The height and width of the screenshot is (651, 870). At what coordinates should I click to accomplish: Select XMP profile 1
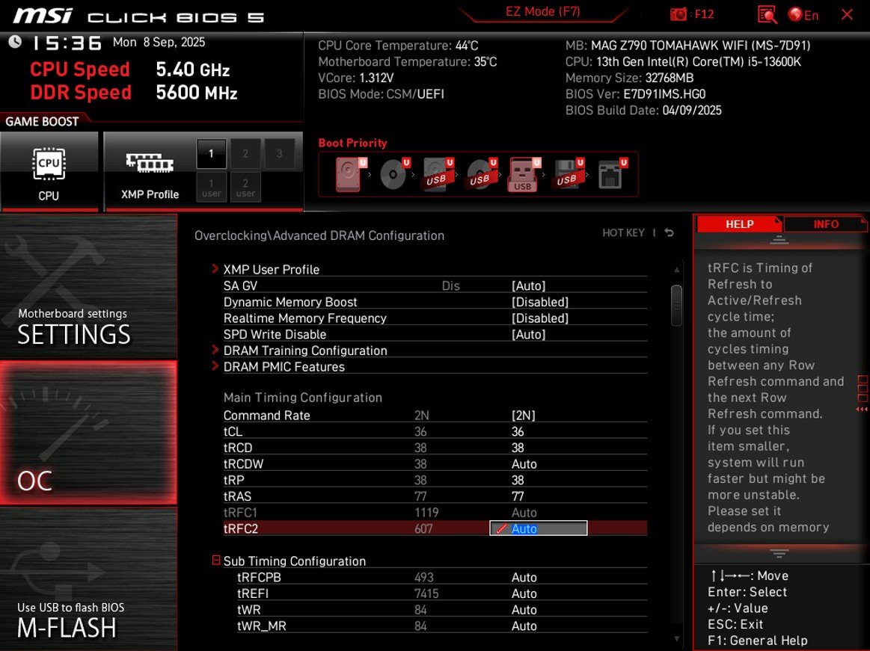(211, 154)
